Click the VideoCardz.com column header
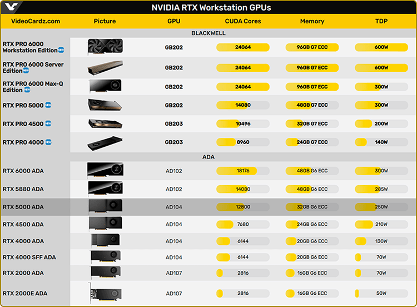This screenshot has width=417, height=307. [x=36, y=21]
